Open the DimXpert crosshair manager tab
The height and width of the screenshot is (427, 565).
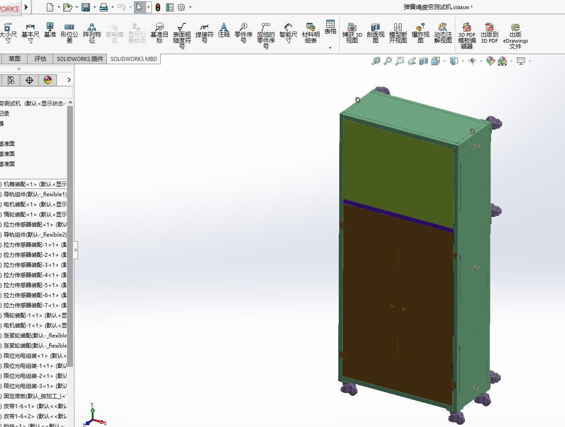point(29,80)
